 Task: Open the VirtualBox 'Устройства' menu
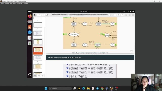click(19, 3)
